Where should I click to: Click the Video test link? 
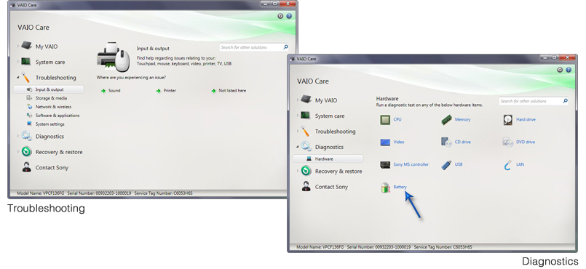click(399, 142)
